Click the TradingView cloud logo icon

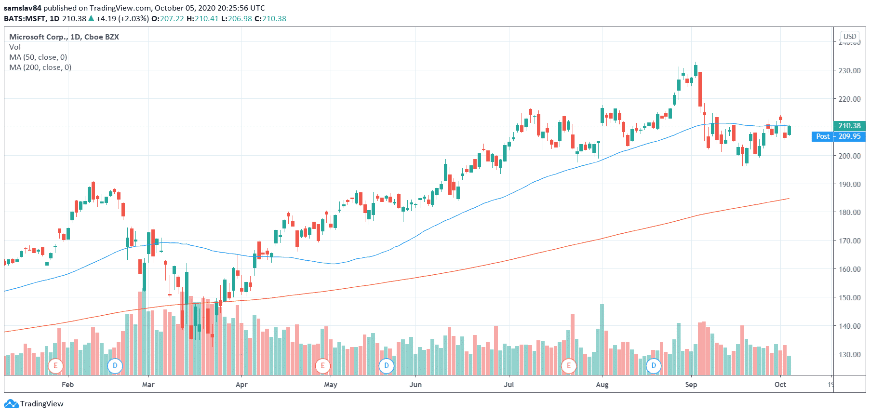[11, 404]
